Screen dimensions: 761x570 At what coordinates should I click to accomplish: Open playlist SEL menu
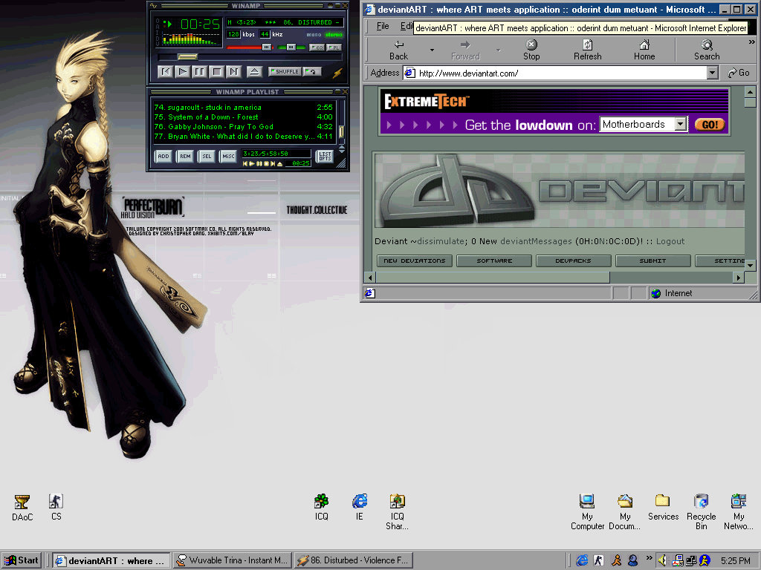pyautogui.click(x=207, y=156)
